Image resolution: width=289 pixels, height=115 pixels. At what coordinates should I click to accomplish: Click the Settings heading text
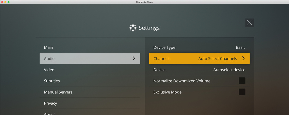[x=149, y=28]
